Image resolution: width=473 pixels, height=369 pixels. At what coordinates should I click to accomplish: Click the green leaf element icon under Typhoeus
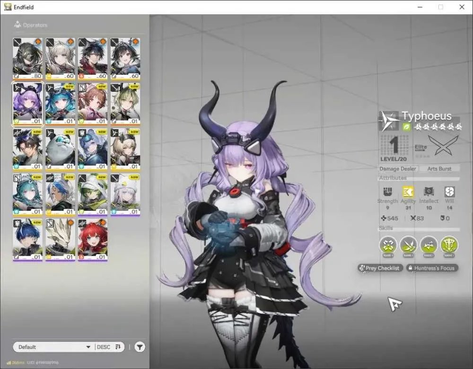point(407,127)
